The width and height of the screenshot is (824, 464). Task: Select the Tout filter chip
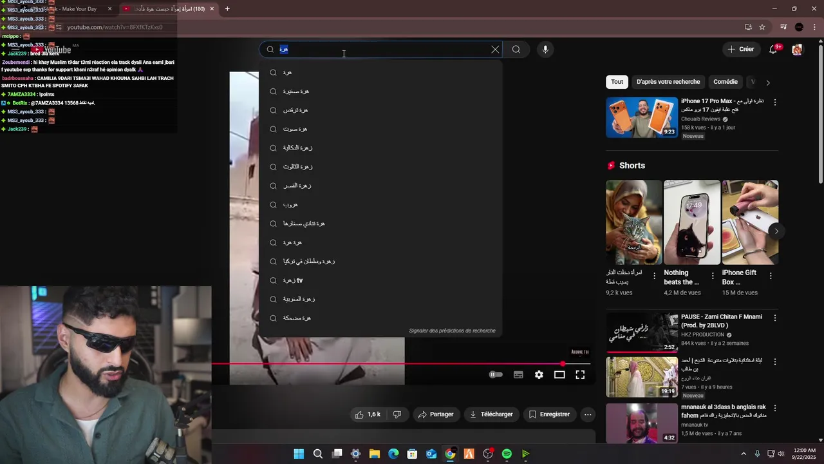[617, 82]
